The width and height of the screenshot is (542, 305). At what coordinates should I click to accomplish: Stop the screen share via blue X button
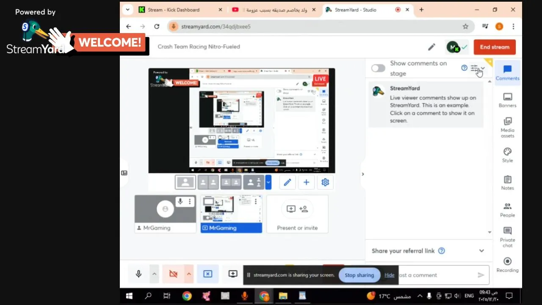click(207, 274)
